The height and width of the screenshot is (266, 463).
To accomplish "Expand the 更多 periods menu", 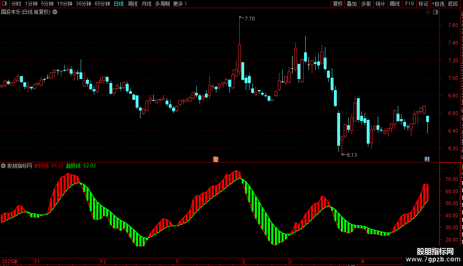I will click(180, 4).
